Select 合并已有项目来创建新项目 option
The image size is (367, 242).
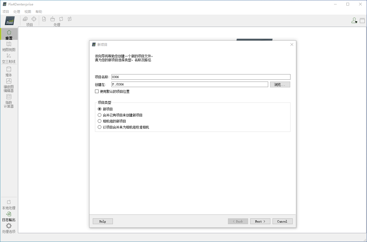(x=100, y=115)
